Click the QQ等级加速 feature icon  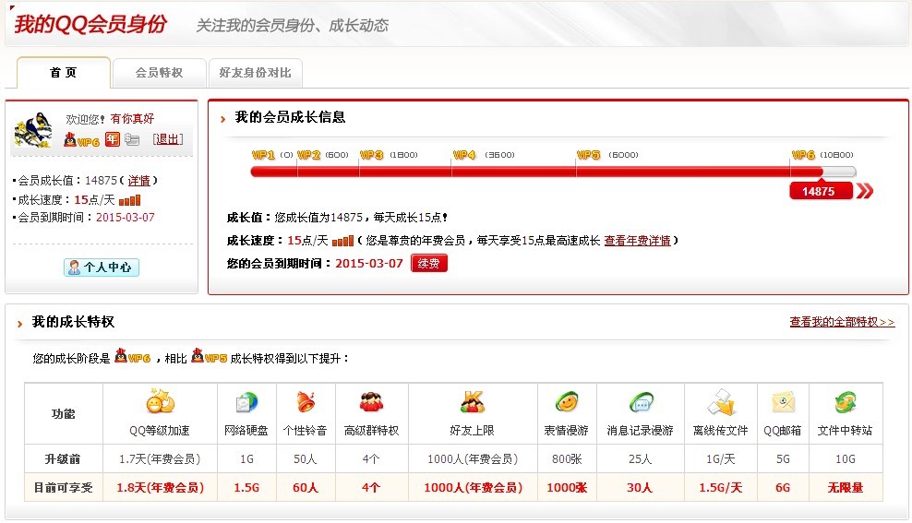coord(160,401)
